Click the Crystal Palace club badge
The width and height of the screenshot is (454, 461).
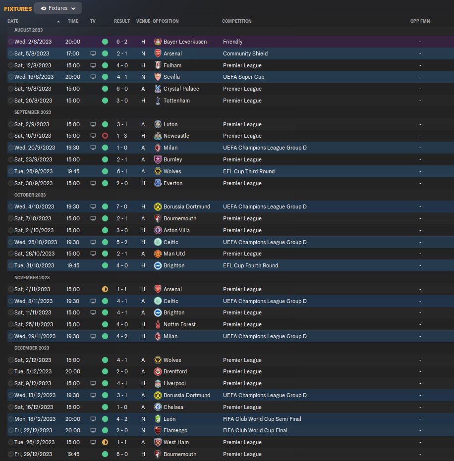coord(158,89)
